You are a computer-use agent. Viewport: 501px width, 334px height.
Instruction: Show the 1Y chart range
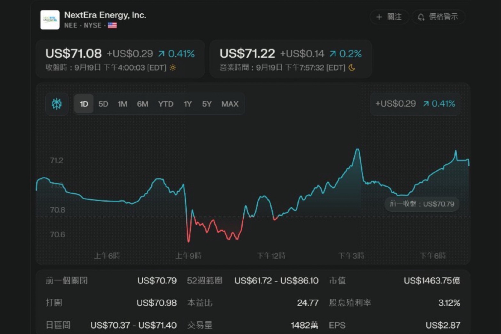188,104
